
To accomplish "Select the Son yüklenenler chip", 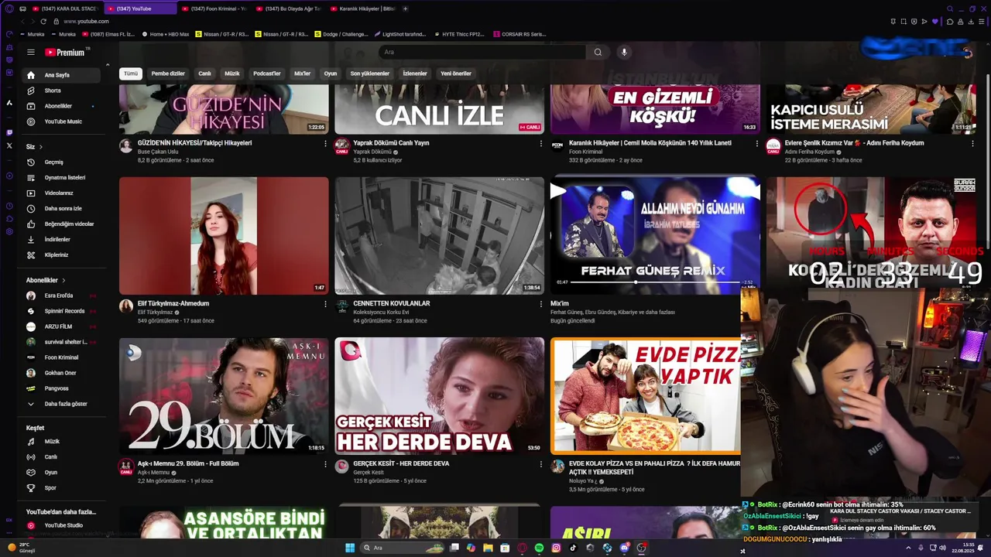I will (x=369, y=73).
